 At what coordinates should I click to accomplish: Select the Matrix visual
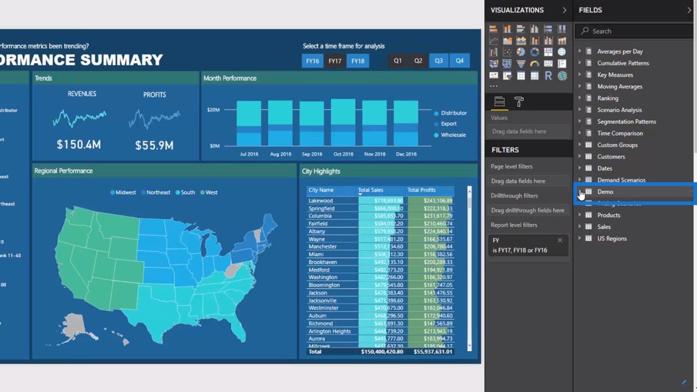tap(534, 75)
